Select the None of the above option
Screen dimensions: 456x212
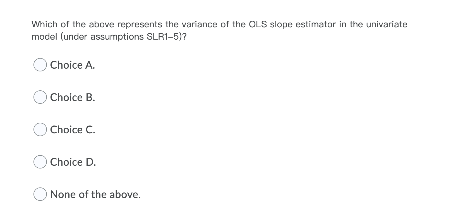(x=40, y=194)
